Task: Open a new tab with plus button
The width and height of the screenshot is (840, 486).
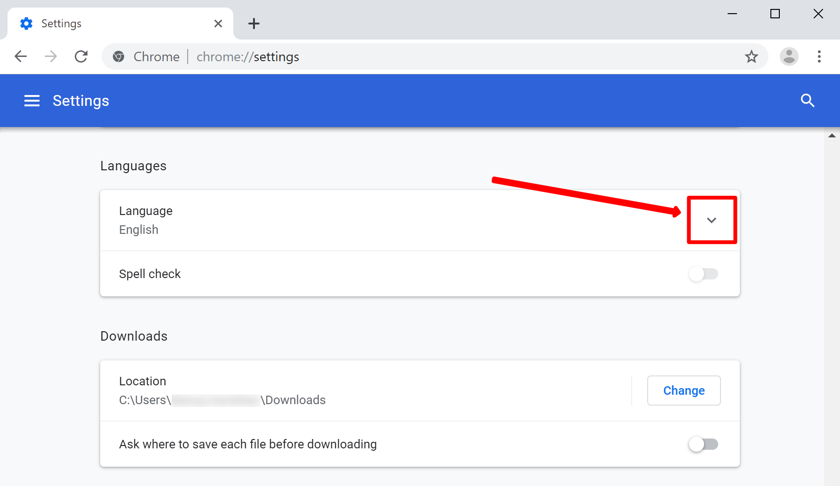Action: click(x=254, y=24)
